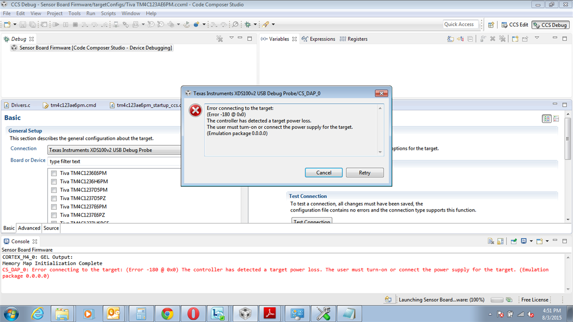
Task: Click the Open Perspective icon
Action: (491, 25)
